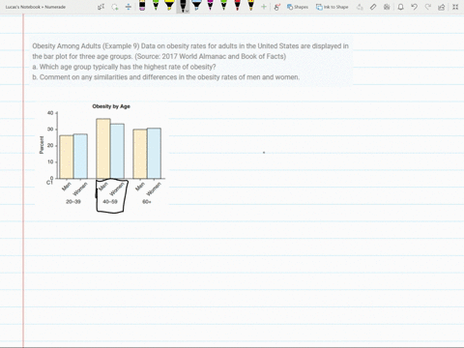
Task: Undo the last ink stroke
Action: [x=415, y=7]
